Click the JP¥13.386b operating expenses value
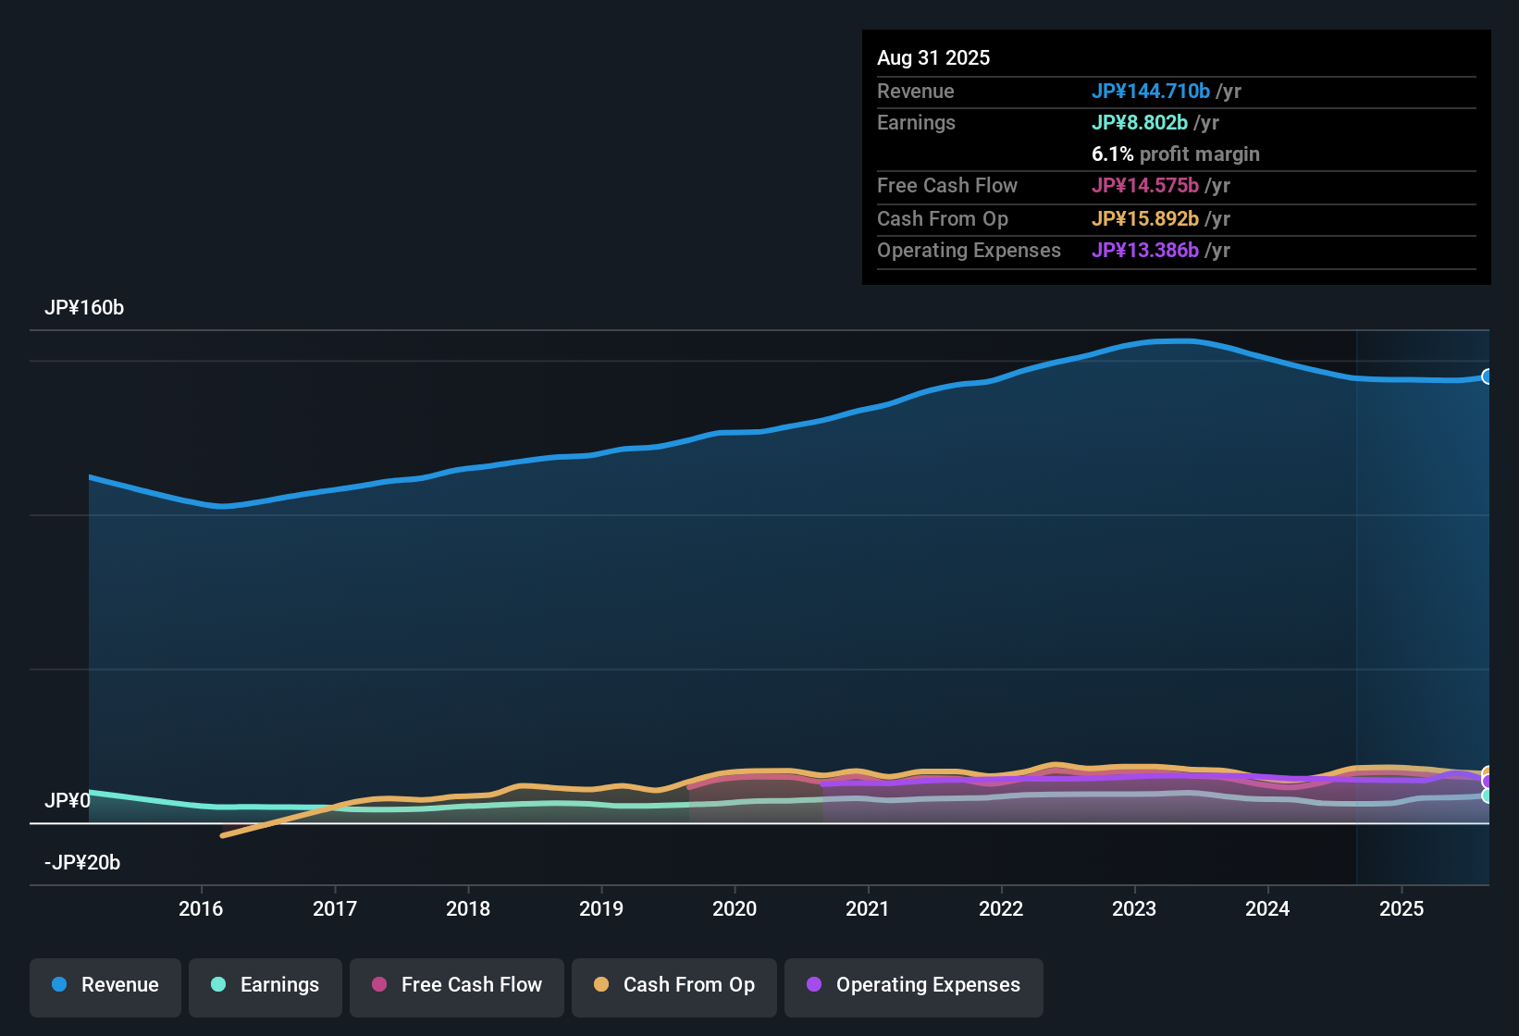This screenshot has height=1036, width=1519. [1145, 250]
